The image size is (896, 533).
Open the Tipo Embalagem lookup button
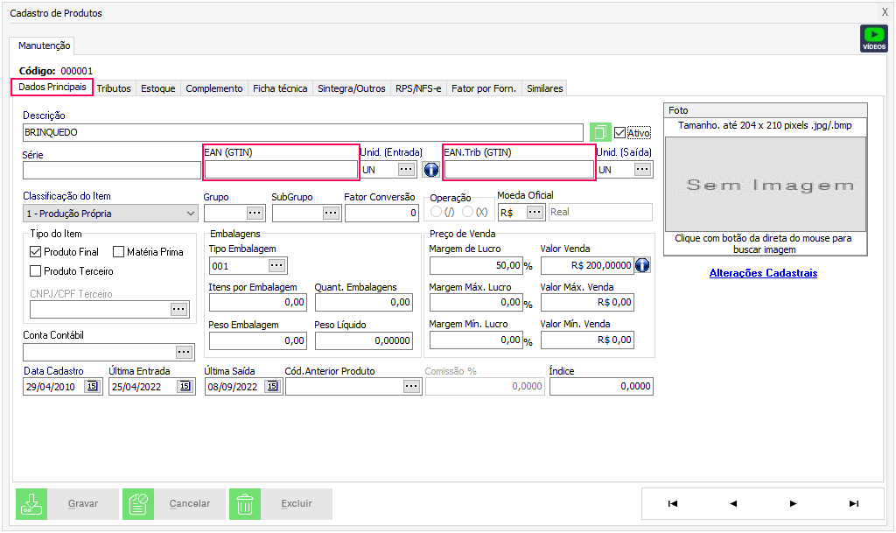point(276,265)
